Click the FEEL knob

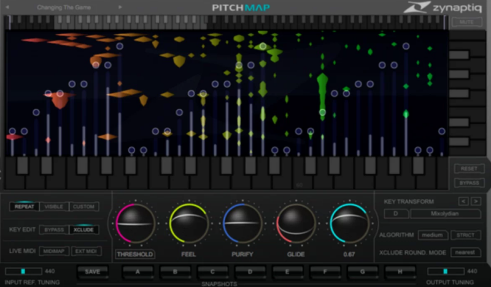[x=188, y=223]
